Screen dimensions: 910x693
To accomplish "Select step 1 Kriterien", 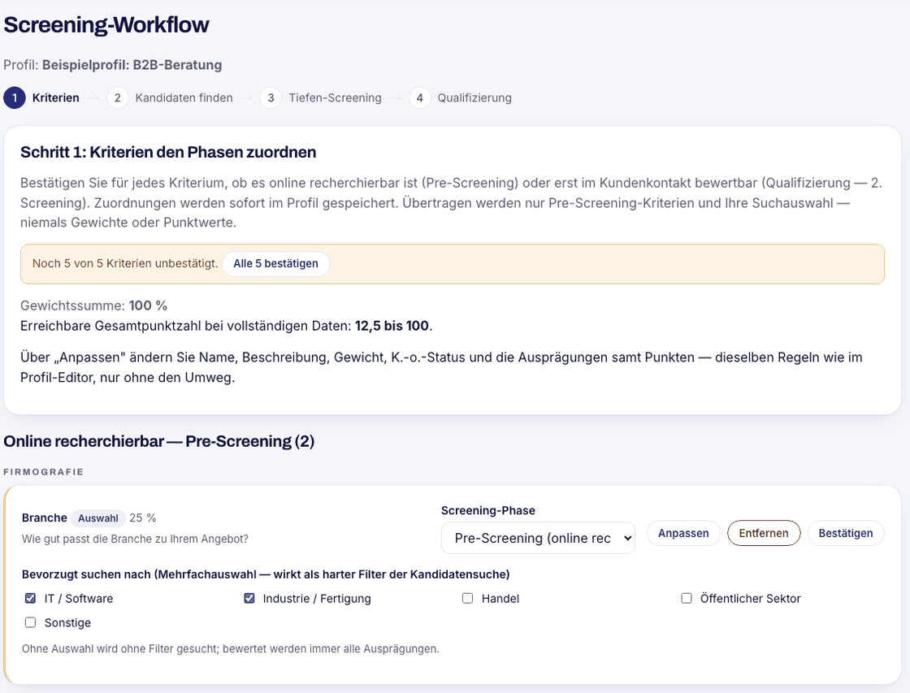I will click(41, 97).
